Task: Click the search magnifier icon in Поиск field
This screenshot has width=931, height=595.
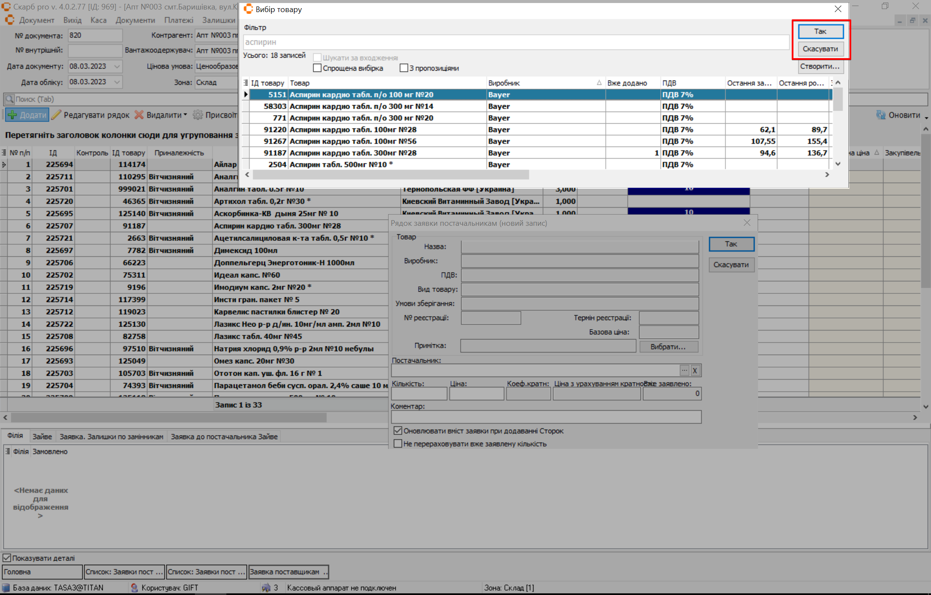Action: pyautogui.click(x=9, y=99)
